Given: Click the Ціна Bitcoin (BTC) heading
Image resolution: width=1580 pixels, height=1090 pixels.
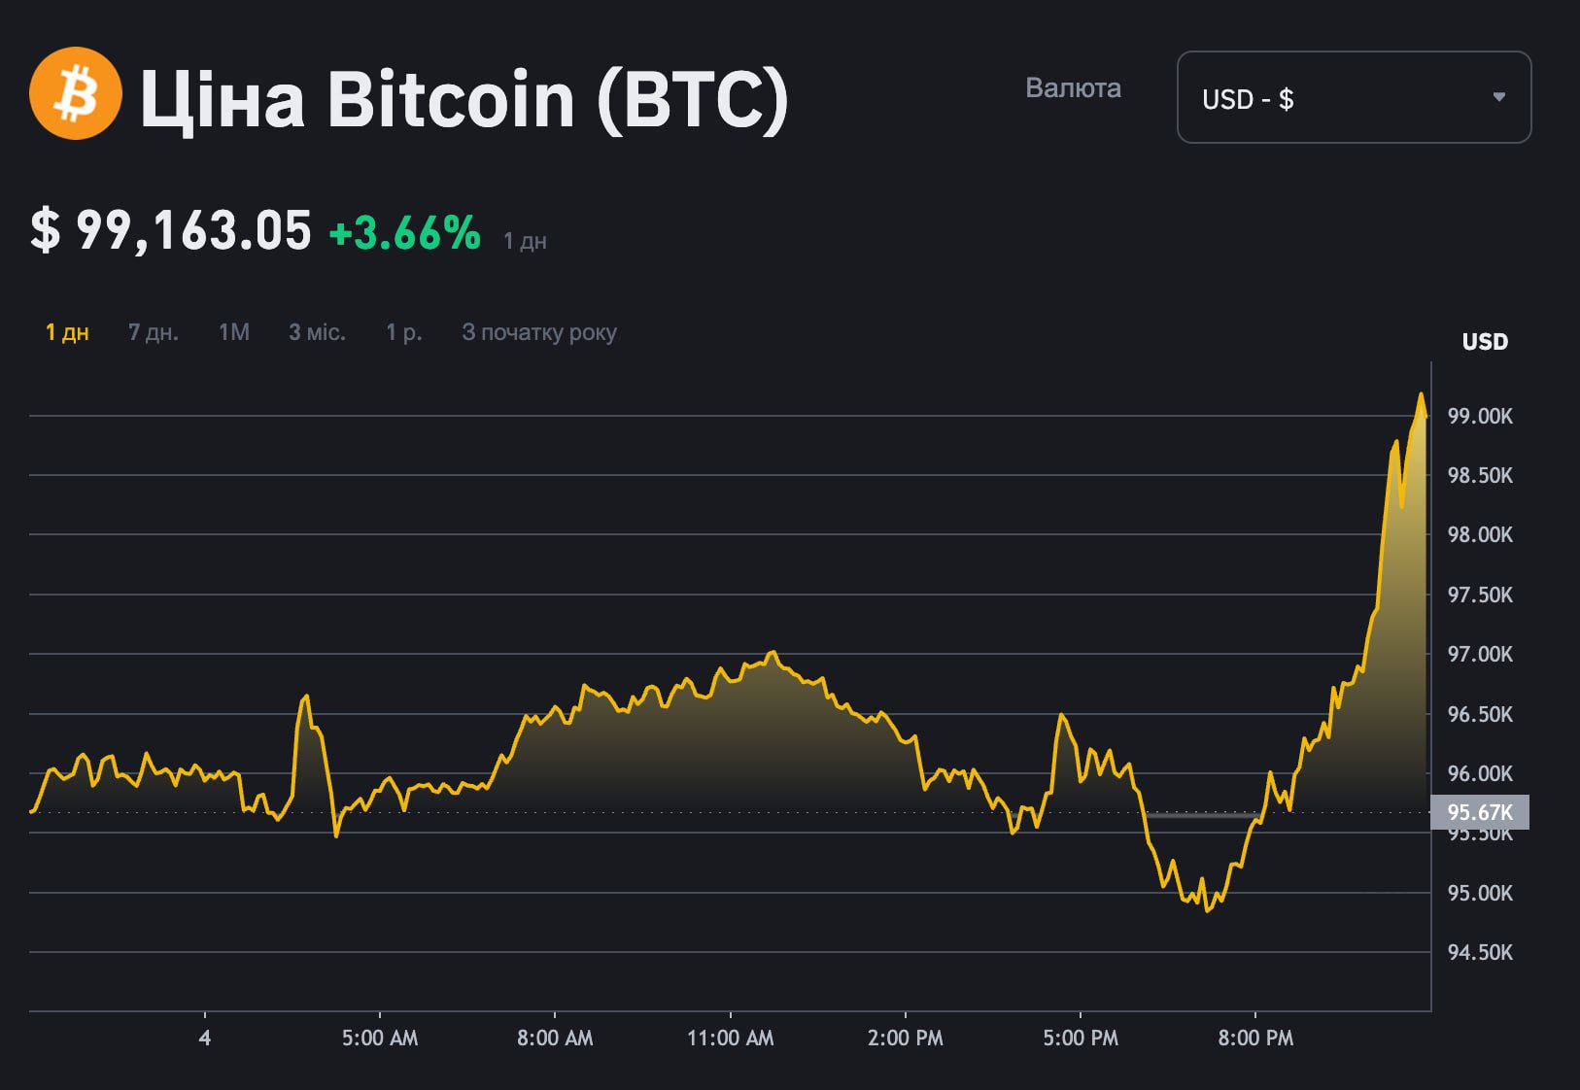Looking at the screenshot, I should click(x=464, y=99).
